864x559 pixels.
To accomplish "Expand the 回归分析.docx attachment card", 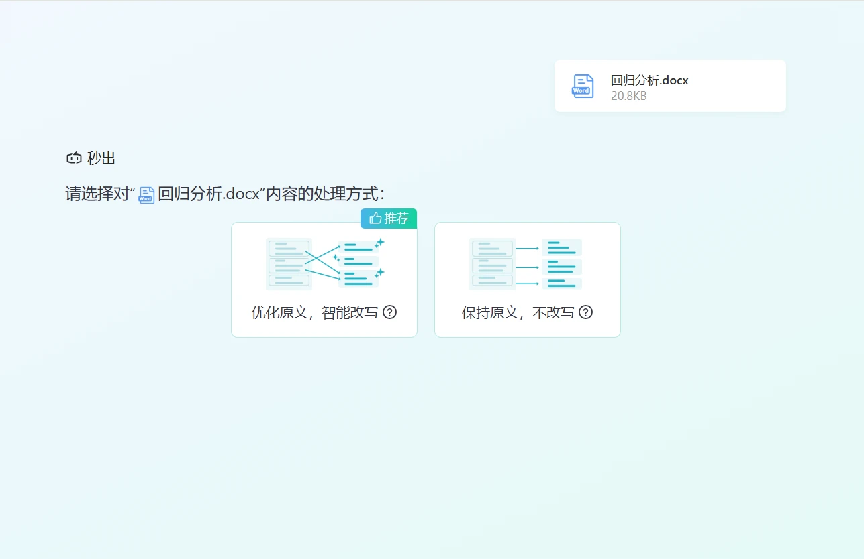I will pos(669,86).
